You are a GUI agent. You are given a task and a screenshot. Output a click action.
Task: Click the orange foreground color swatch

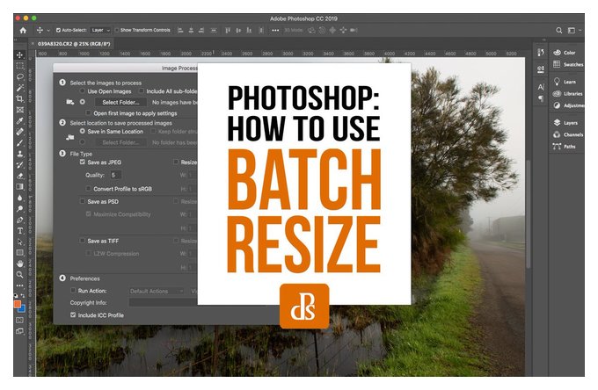point(18,304)
